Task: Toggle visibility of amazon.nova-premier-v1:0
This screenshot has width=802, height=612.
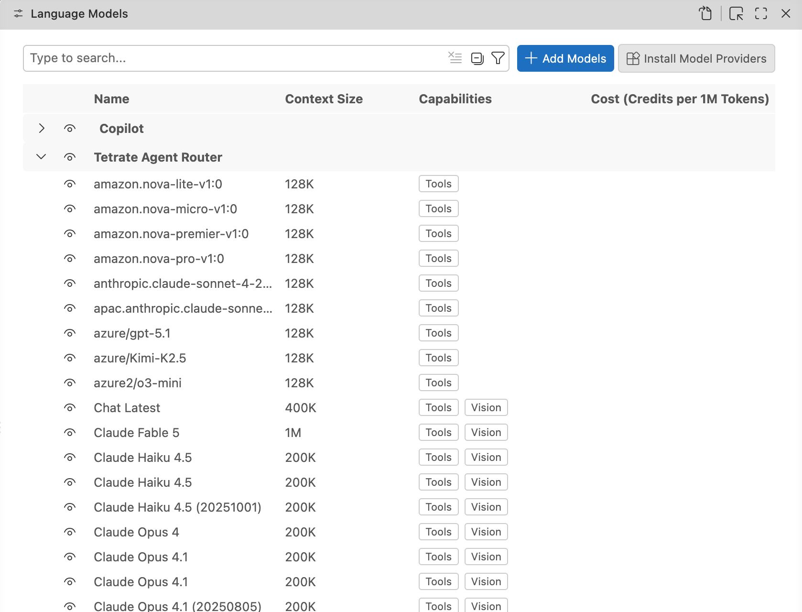Action: pos(70,233)
